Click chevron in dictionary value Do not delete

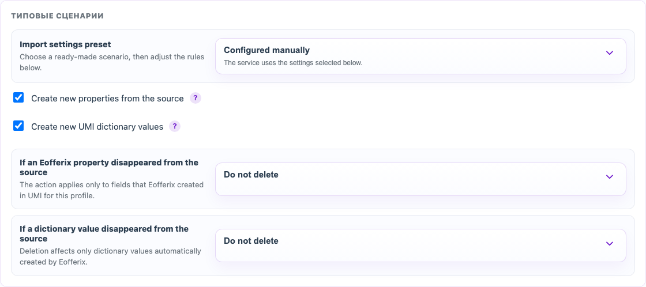tap(610, 243)
